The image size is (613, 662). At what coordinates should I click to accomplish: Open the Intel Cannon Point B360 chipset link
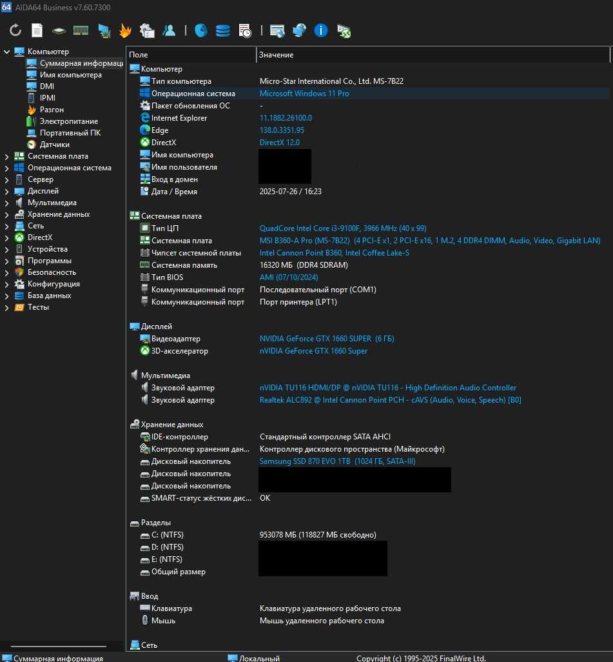[334, 252]
